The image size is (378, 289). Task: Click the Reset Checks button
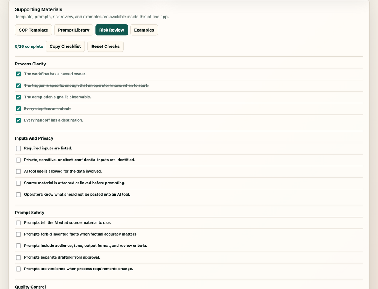coord(105,46)
